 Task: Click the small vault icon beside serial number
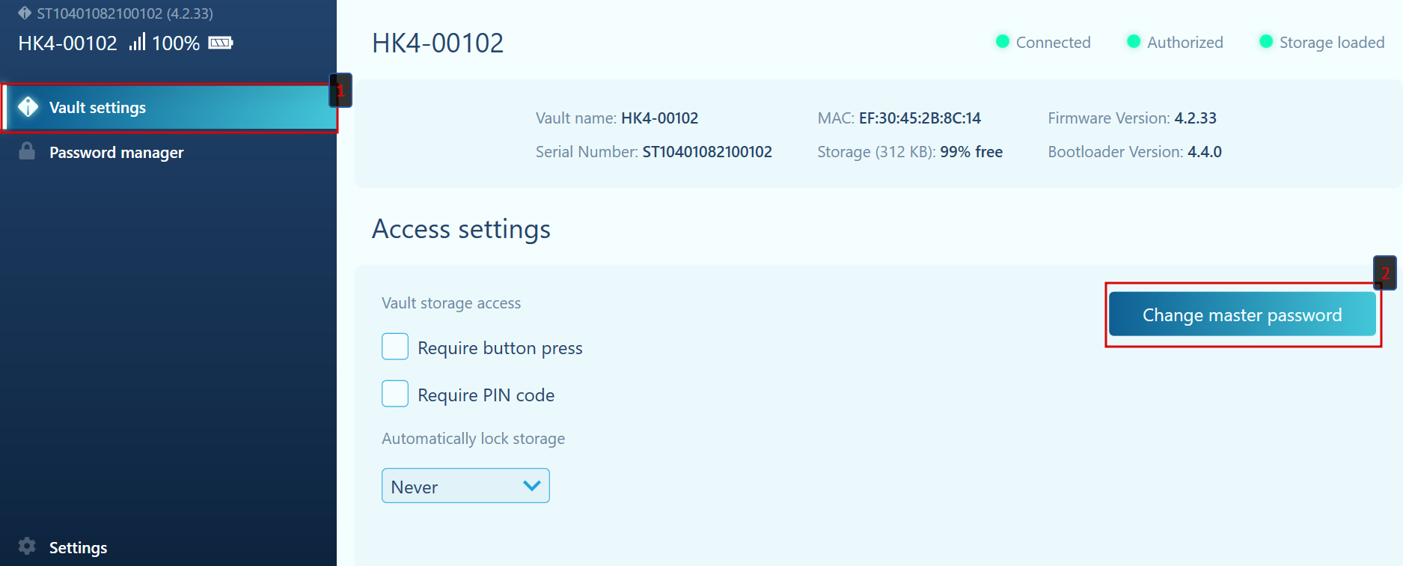point(25,13)
